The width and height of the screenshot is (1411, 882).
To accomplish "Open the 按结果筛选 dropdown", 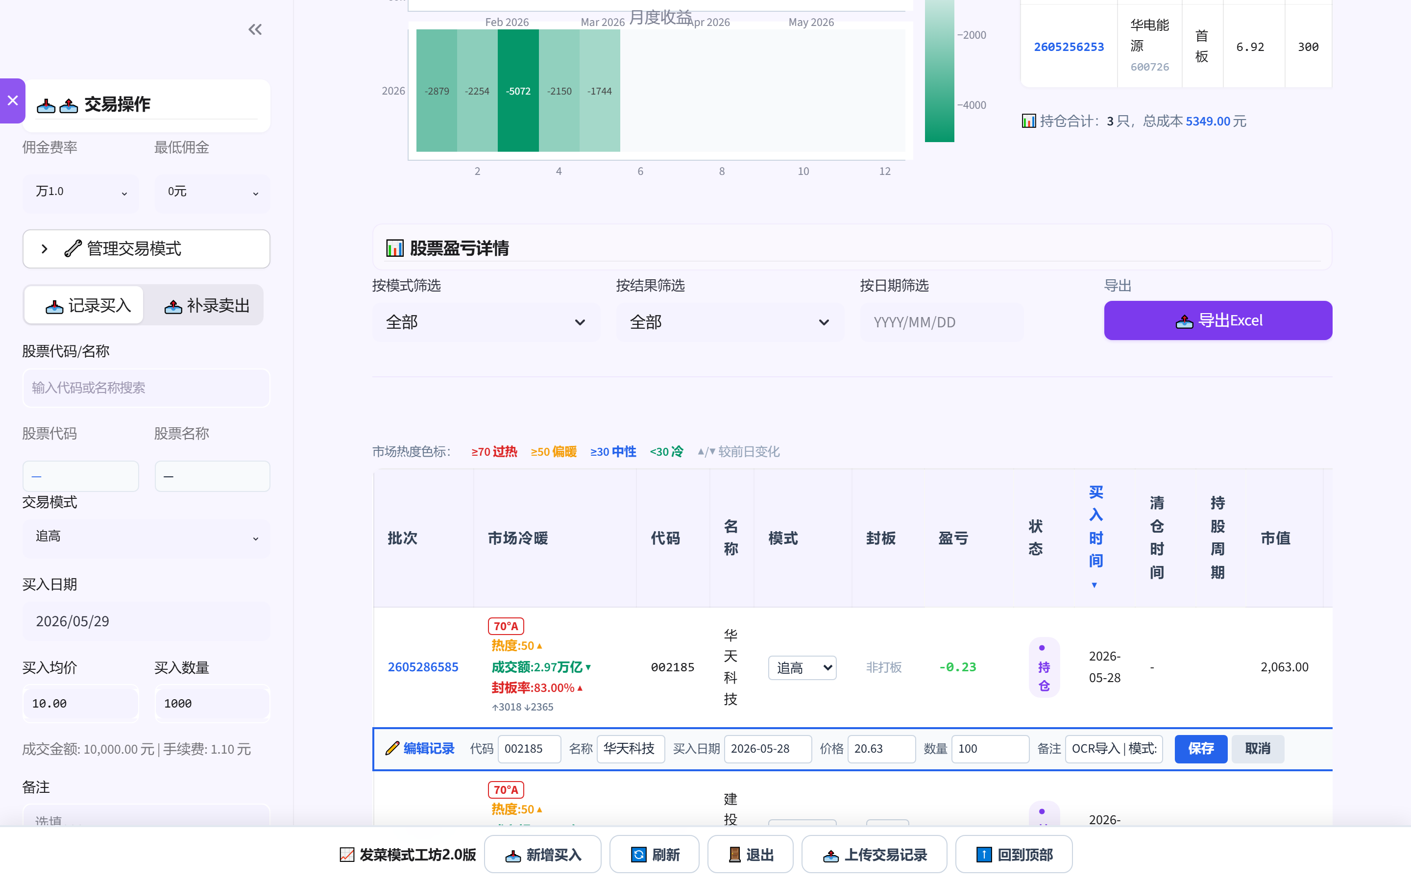I will [730, 322].
